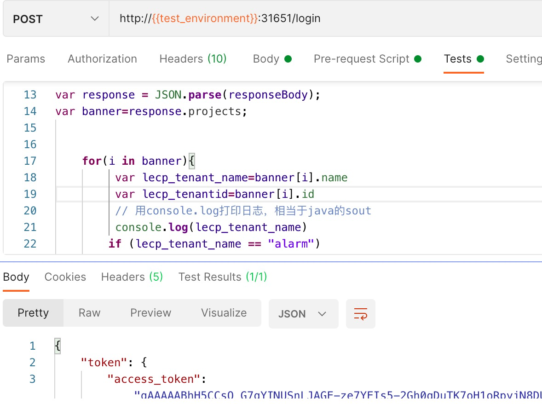
Task: Switch to the Params tab
Action: click(x=26, y=59)
